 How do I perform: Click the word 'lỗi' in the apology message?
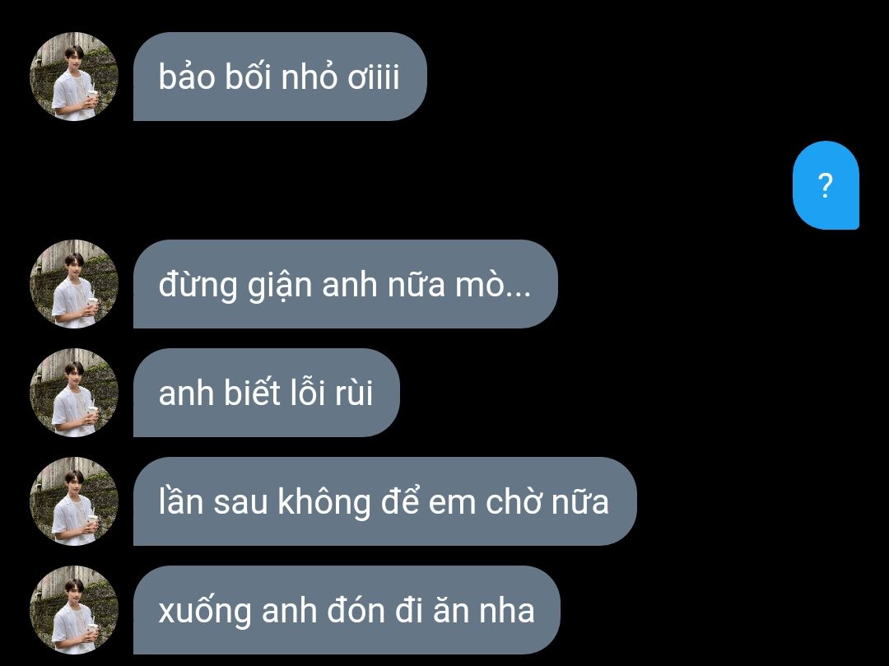coord(309,392)
